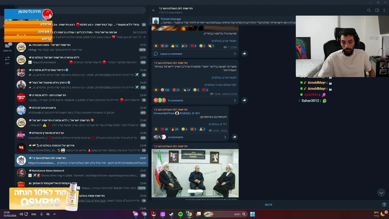The width and height of the screenshot is (389, 219).
Task: Forward the Bahrain missile post using the share arrow
Action: pos(244,54)
